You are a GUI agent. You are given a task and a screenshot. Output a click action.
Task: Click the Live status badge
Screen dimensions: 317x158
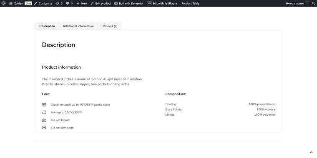tap(28, 3)
